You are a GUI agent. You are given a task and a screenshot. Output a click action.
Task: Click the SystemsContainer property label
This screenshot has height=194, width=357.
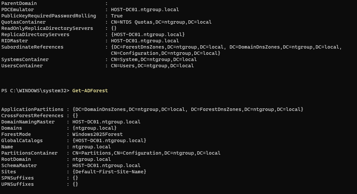(25, 59)
